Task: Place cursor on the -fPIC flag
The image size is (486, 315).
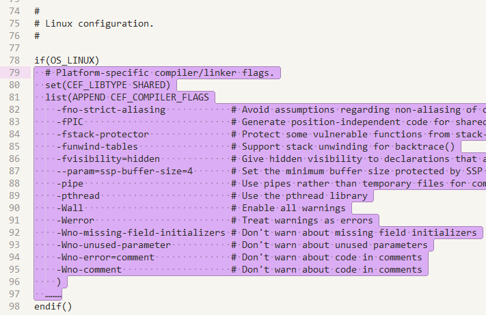Action: coord(72,122)
